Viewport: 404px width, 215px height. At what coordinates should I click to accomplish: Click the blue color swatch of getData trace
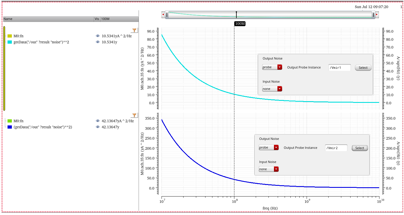pyautogui.click(x=10, y=127)
